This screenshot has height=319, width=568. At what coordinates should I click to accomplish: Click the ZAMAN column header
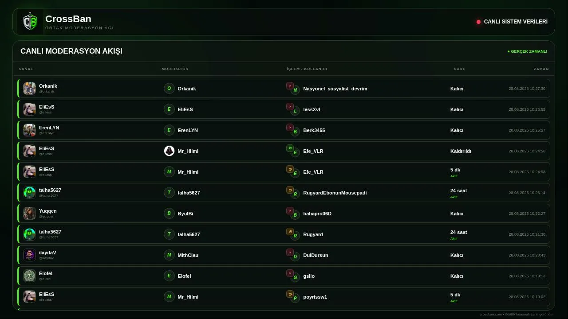click(541, 69)
